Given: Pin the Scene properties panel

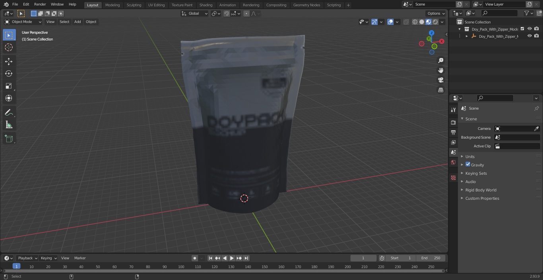Looking at the screenshot, I should pyautogui.click(x=536, y=108).
